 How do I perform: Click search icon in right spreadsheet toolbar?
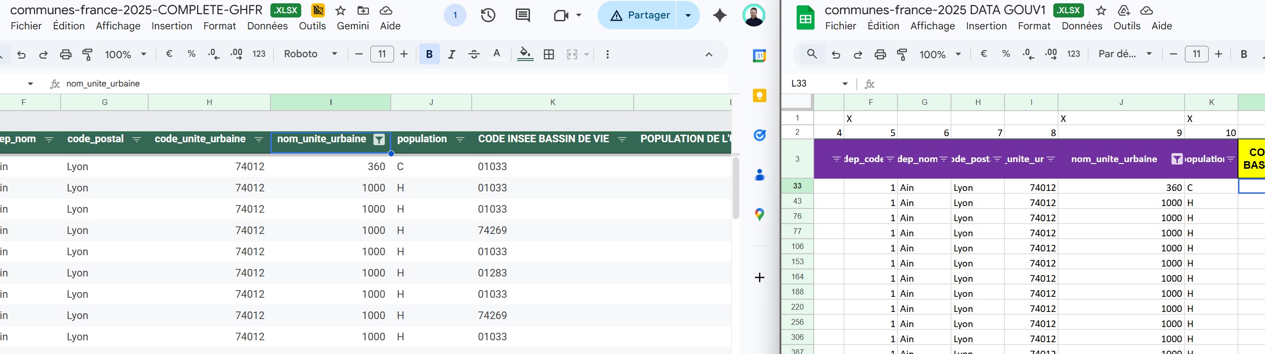812,54
